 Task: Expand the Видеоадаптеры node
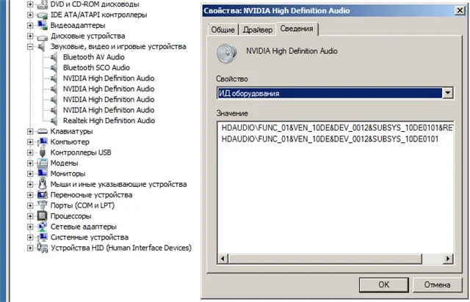(x=30, y=26)
